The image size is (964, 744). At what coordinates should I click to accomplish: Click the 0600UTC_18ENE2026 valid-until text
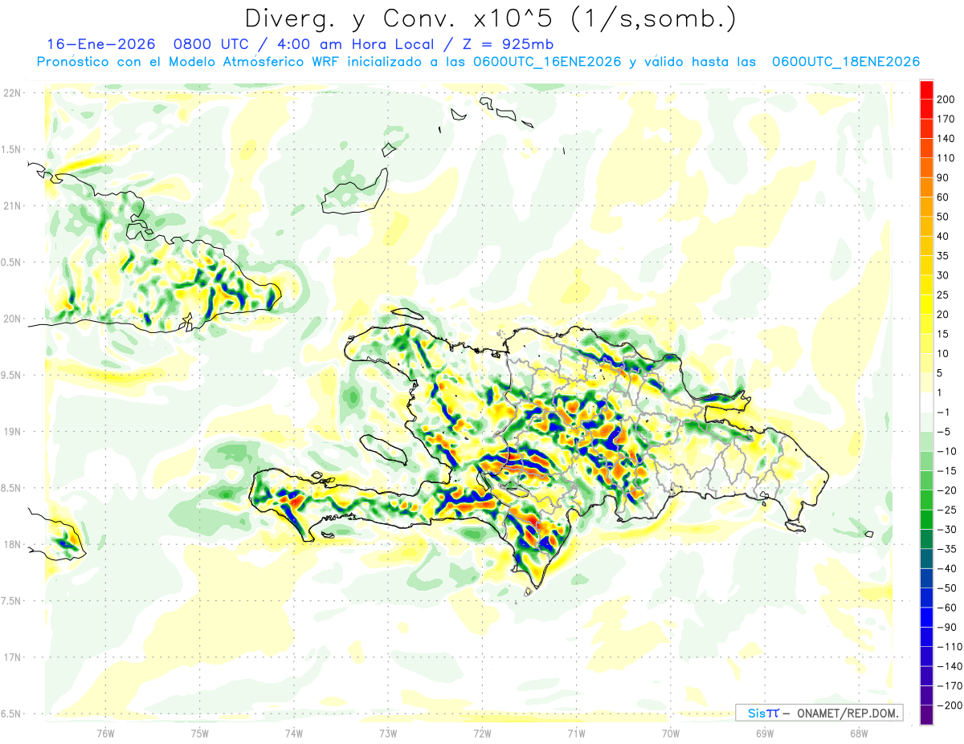coord(845,62)
